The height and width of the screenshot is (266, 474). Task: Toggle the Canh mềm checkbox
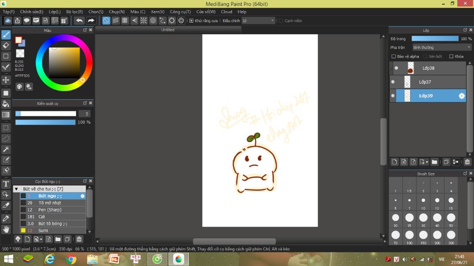click(281, 21)
